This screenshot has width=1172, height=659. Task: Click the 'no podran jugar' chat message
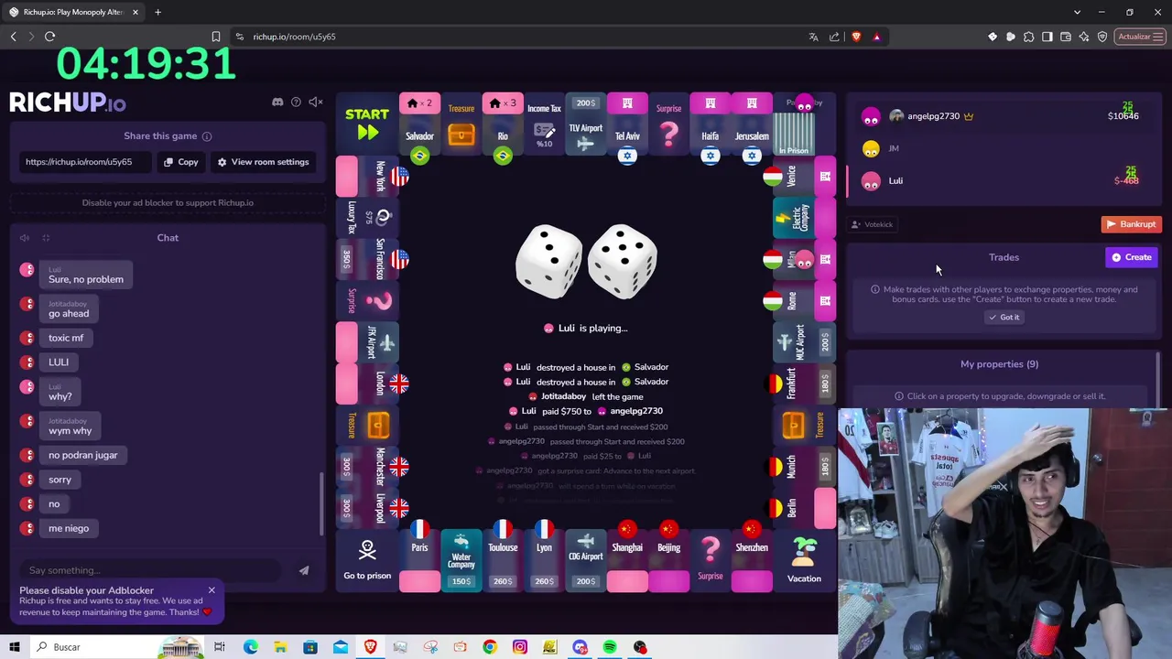(x=83, y=455)
